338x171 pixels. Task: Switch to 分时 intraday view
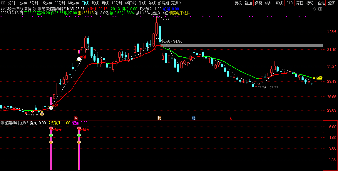(x=12, y=3)
